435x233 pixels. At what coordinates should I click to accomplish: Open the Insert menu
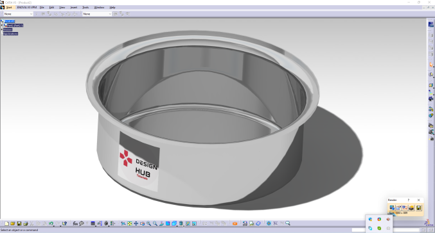click(74, 8)
